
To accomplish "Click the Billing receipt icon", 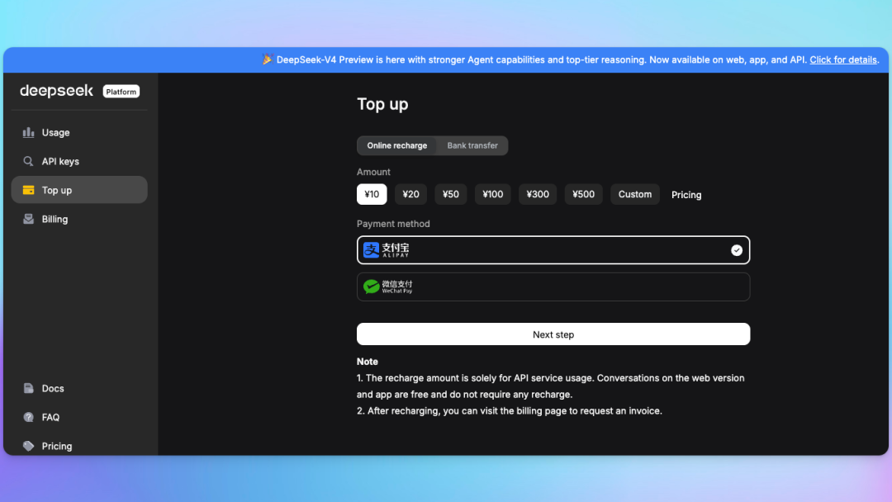I will (29, 219).
